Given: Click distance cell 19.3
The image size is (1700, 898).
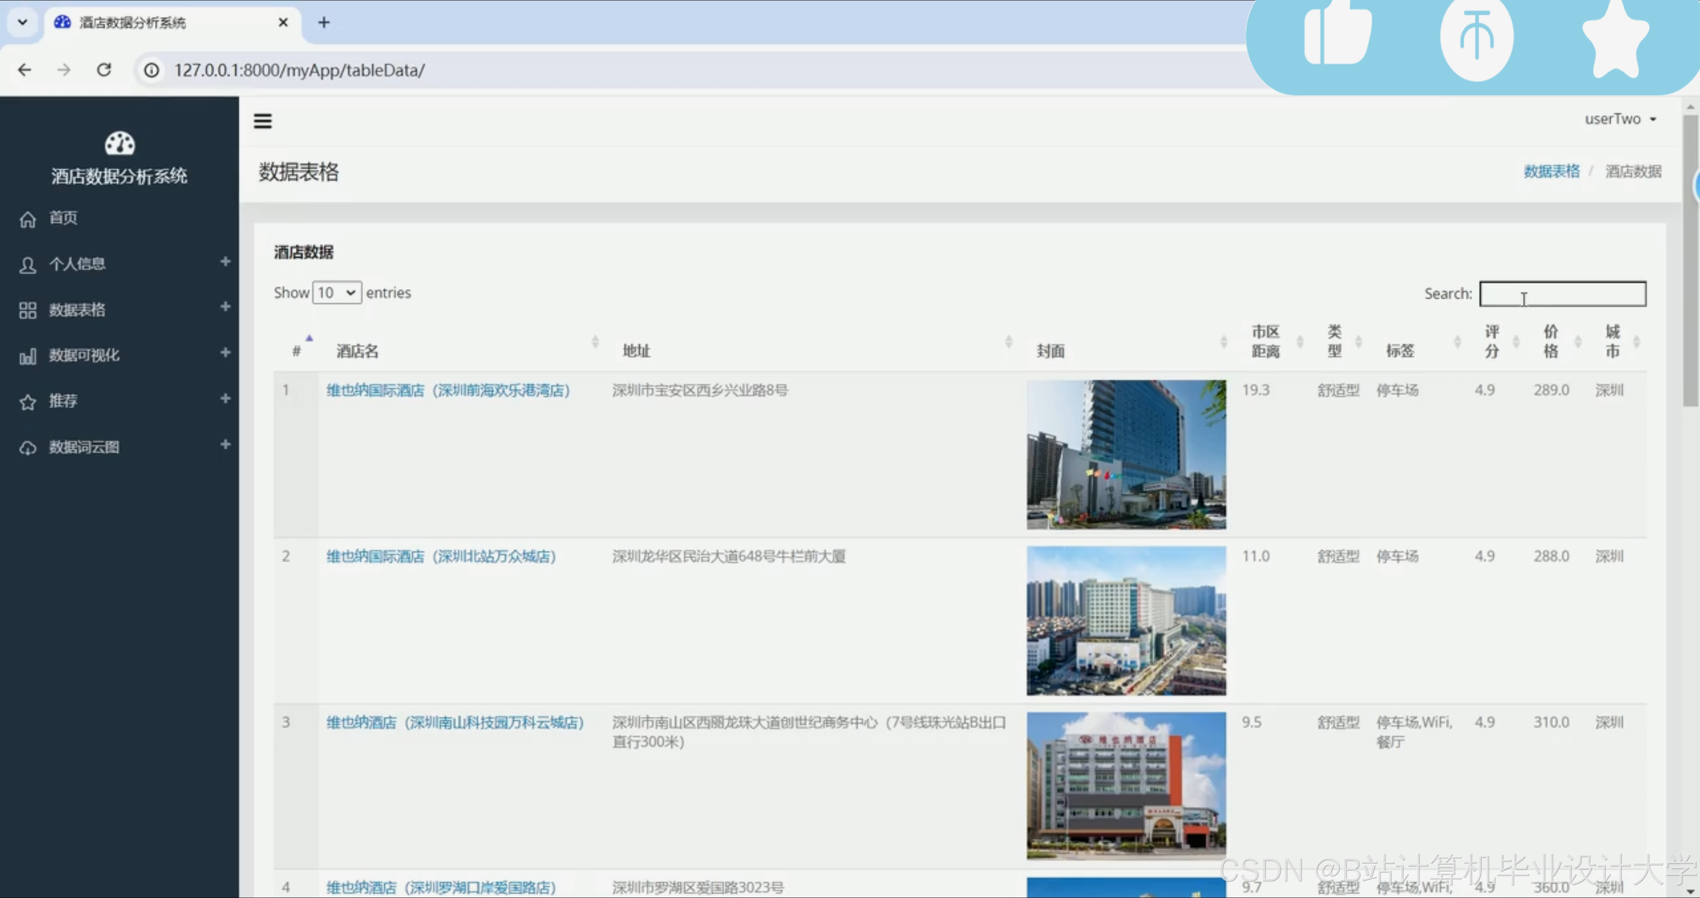Looking at the screenshot, I should click(x=1255, y=390).
